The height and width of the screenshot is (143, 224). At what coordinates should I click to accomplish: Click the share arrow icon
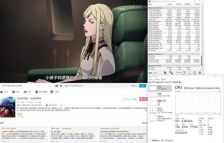click(x=25, y=92)
